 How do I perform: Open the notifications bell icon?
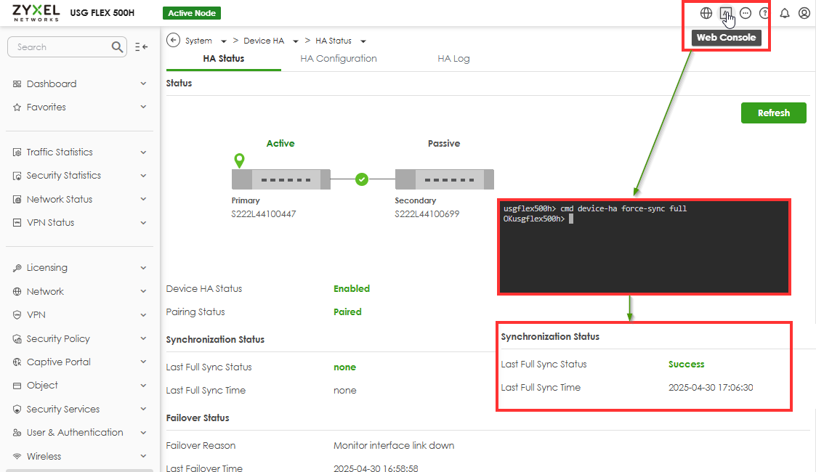tap(785, 13)
